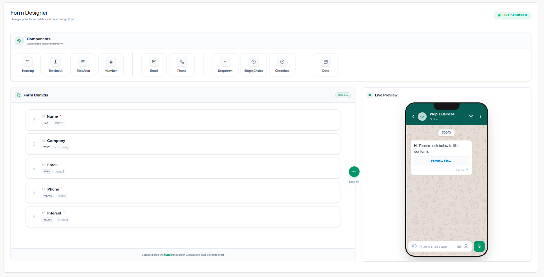Select the Interest field card
This screenshot has width=544, height=277.
183,216
